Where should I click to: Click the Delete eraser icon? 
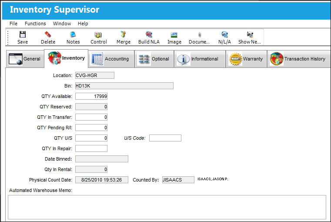[48, 34]
